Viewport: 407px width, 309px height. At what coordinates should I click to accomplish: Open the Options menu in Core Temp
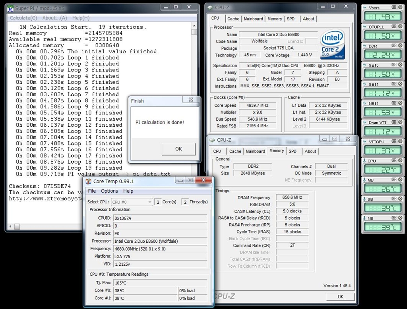(109, 191)
